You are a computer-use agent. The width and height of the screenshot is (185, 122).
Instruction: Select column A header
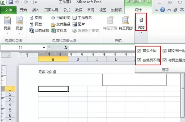53,59
